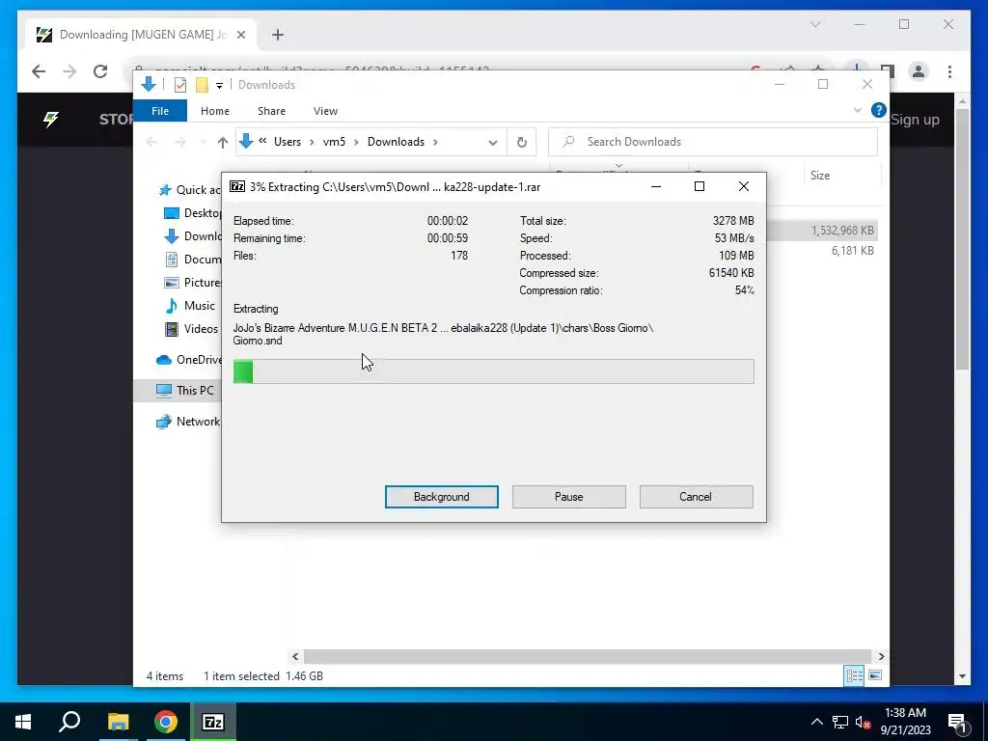Select Music in navigation pane
The image size is (988, 741).
click(x=190, y=306)
